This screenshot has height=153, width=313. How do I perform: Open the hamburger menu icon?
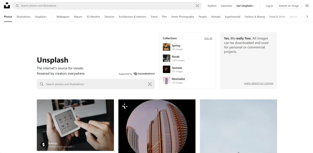(307, 6)
